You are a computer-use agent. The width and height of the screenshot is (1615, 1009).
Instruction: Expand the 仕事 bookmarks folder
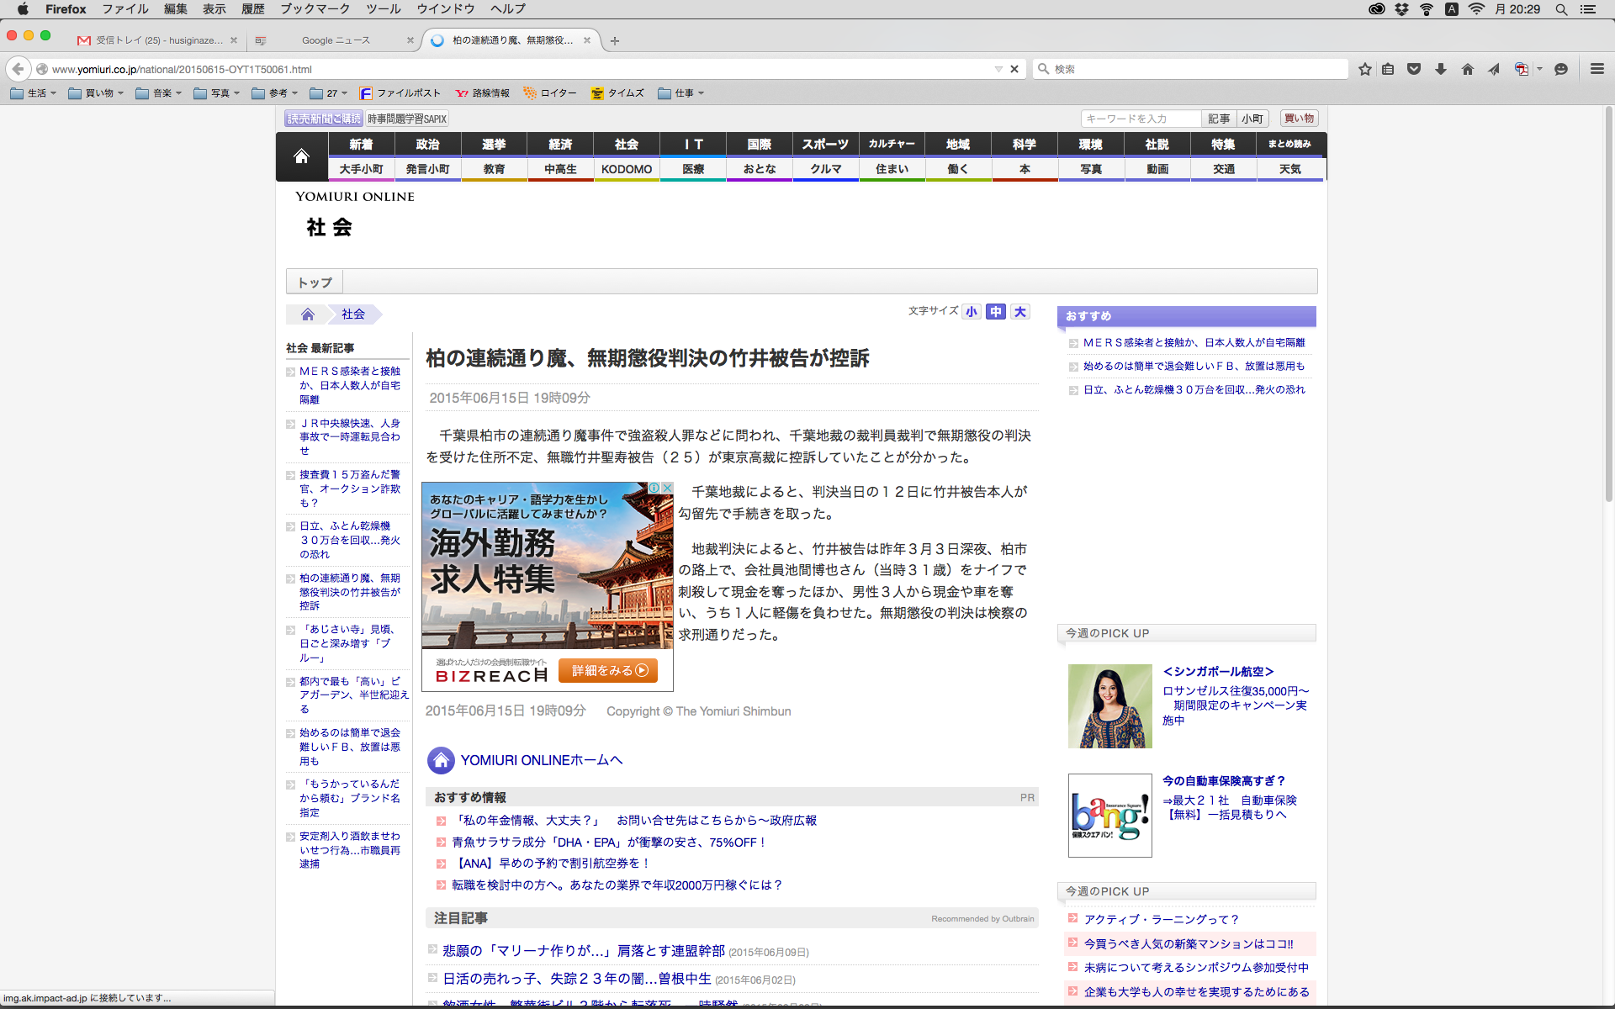pyautogui.click(x=681, y=93)
